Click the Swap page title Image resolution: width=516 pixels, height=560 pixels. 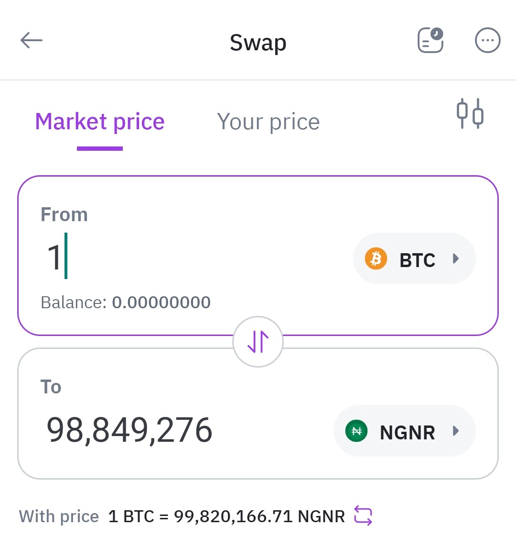tap(258, 43)
